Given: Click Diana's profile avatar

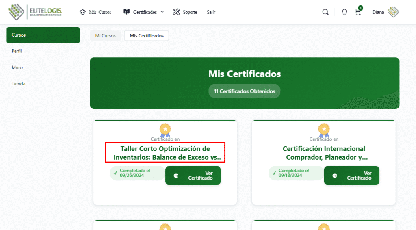Looking at the screenshot, I should pos(393,12).
